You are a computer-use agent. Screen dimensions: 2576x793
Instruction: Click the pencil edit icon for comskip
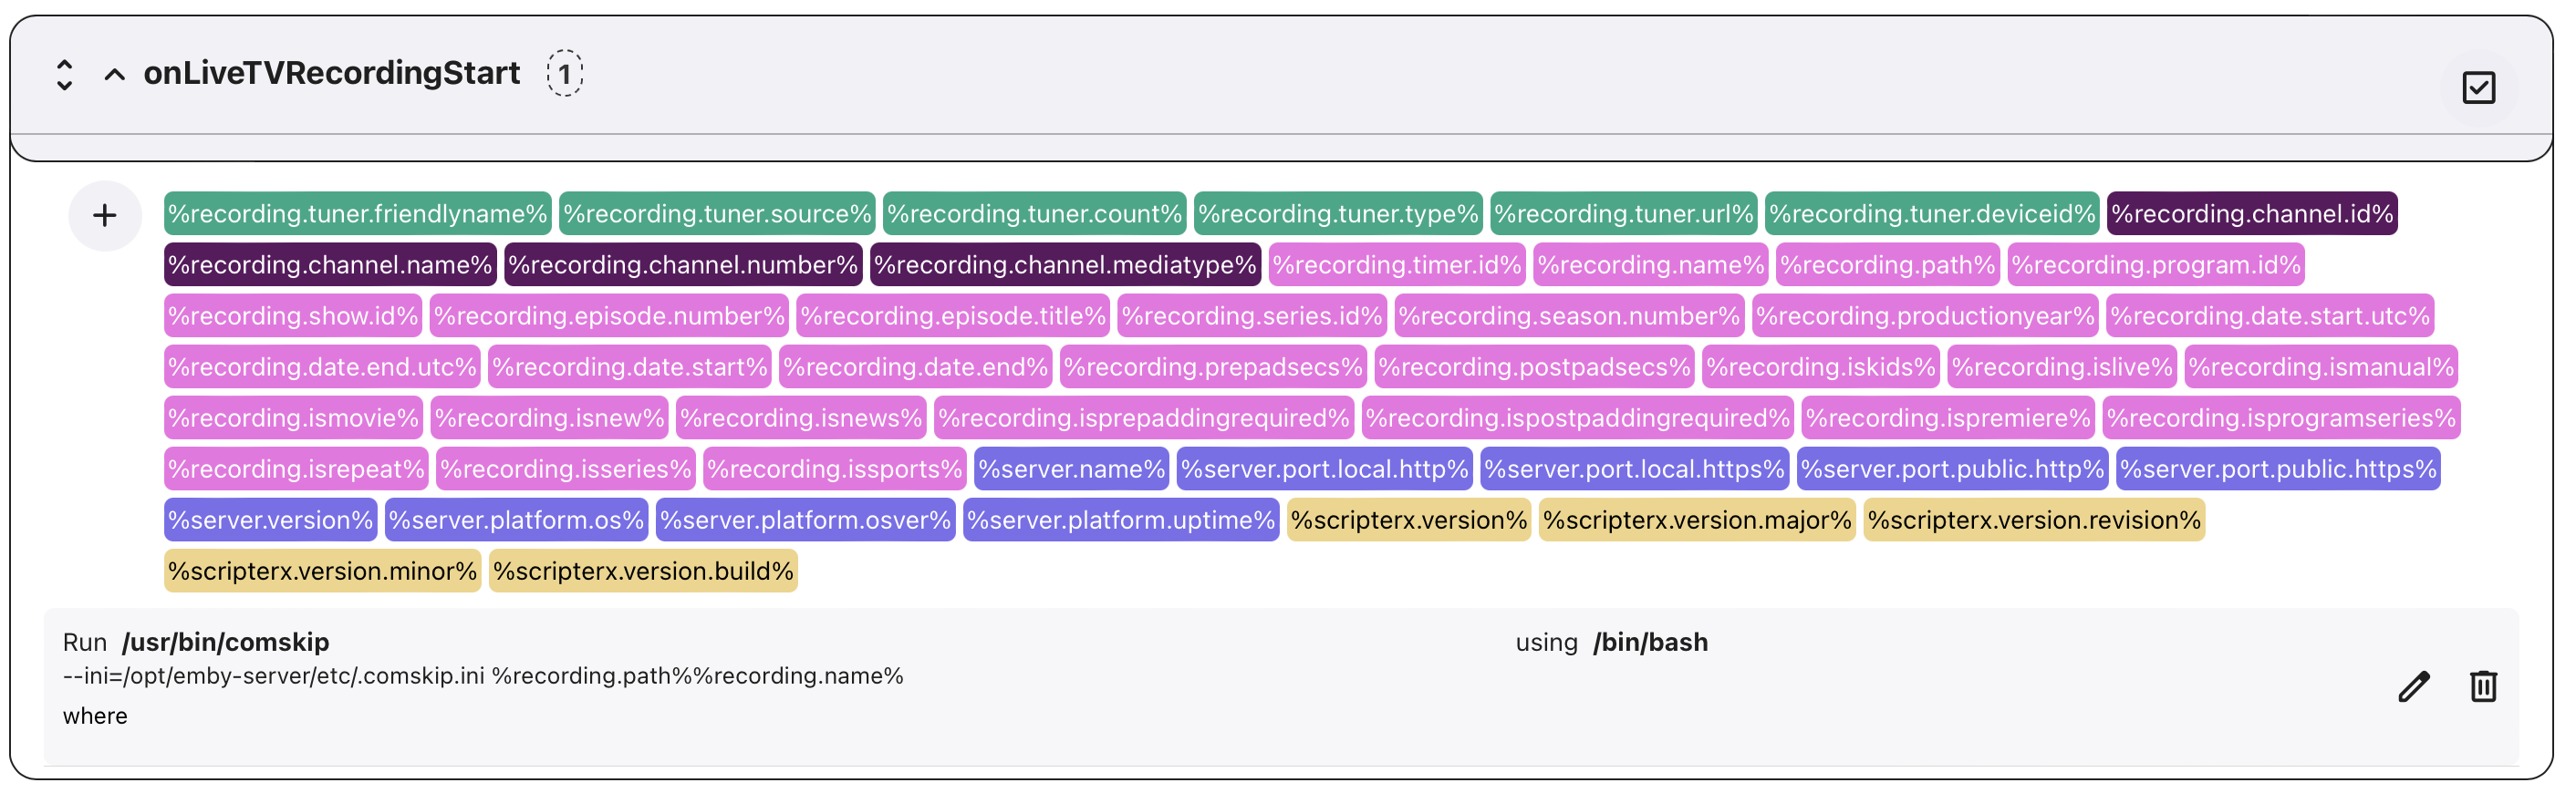(2413, 687)
